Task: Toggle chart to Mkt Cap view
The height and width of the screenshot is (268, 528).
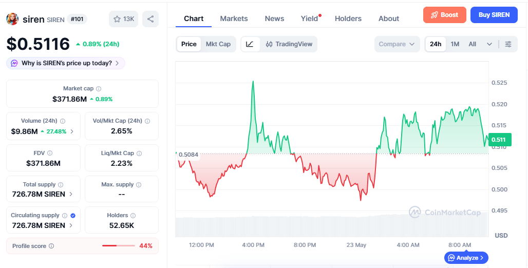Action: coord(218,44)
